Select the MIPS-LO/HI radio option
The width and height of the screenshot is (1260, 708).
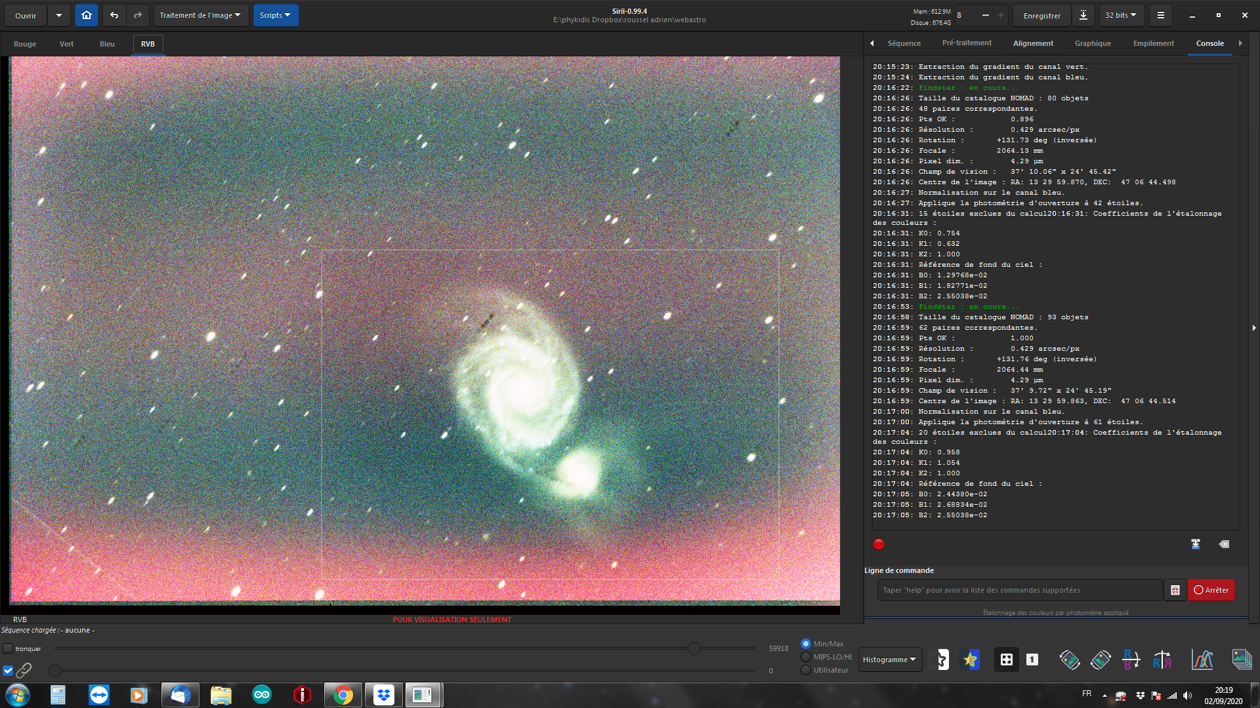pyautogui.click(x=806, y=657)
